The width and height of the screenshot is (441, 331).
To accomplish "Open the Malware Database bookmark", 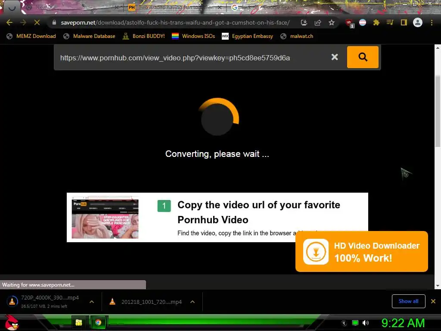I will [x=89, y=36].
